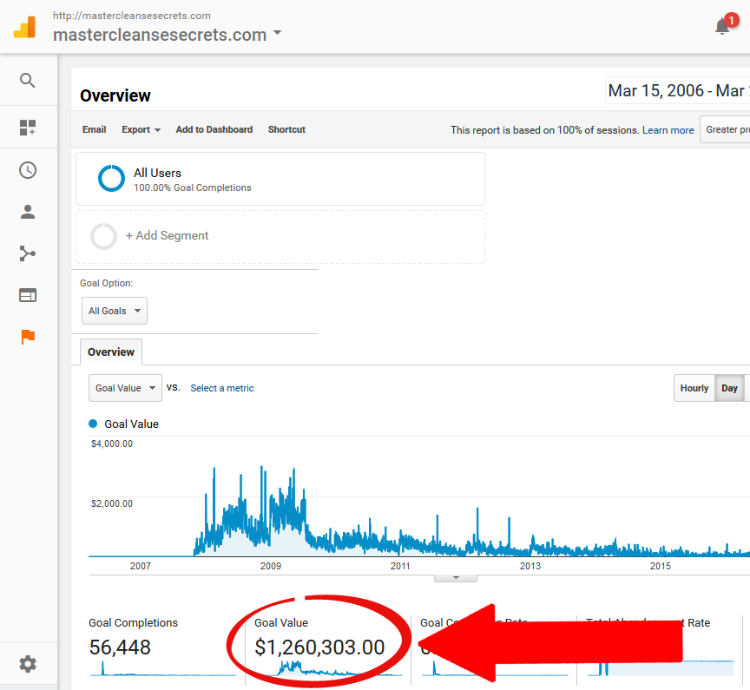Viewport: 750px width, 690px height.
Task: Click + Add Segment
Action: (x=167, y=235)
